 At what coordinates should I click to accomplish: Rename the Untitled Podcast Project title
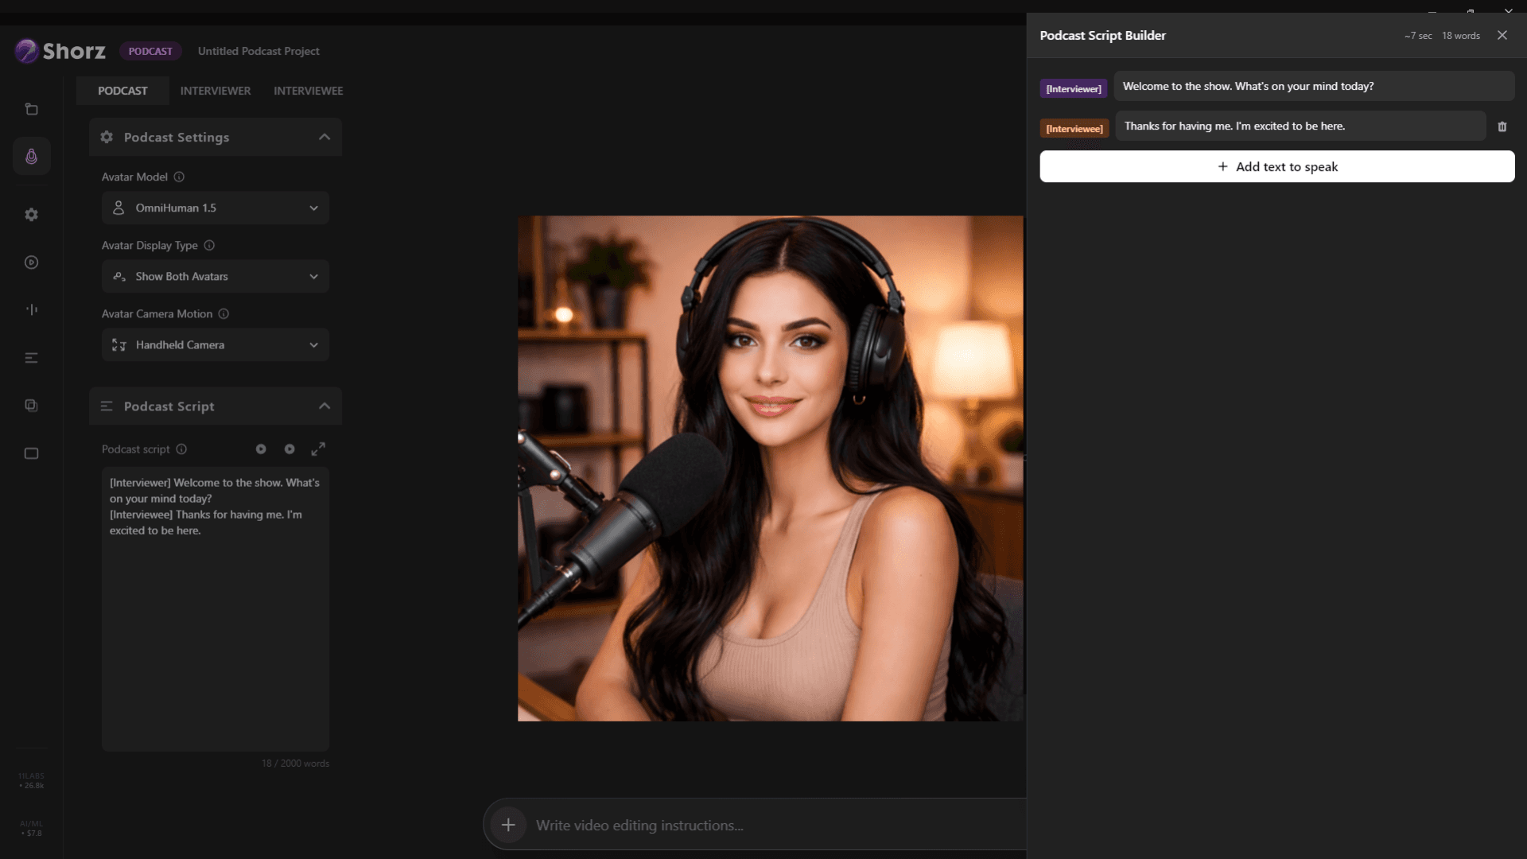(258, 51)
